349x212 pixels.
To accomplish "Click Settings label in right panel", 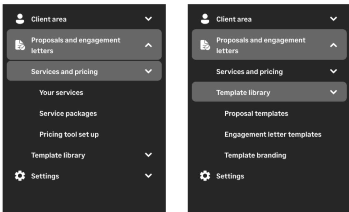I will pos(230,176).
